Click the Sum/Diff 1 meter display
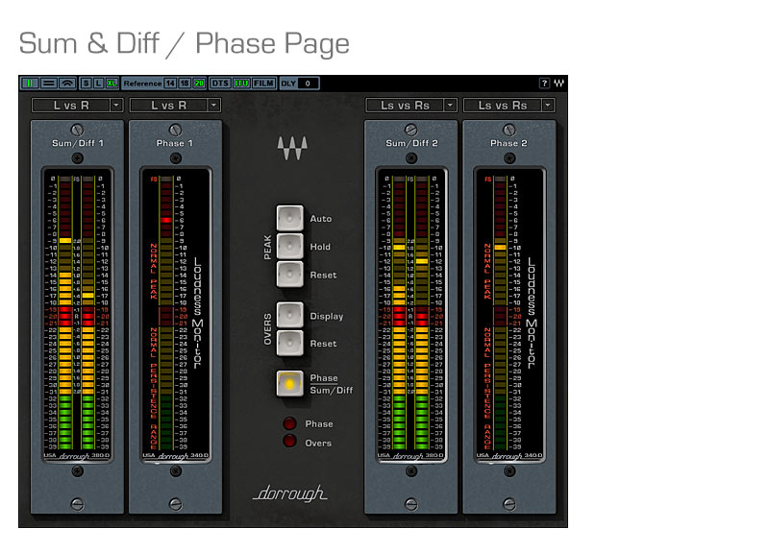The image size is (769, 552). pos(78,315)
